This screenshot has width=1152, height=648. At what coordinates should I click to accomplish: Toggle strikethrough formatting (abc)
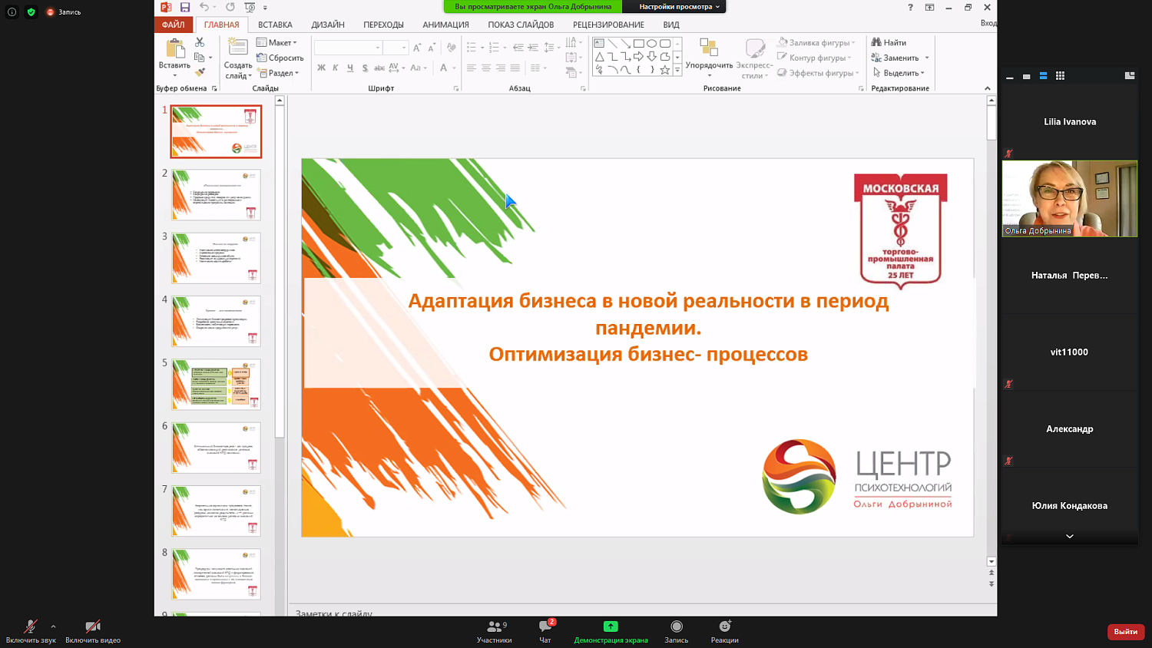pos(379,68)
